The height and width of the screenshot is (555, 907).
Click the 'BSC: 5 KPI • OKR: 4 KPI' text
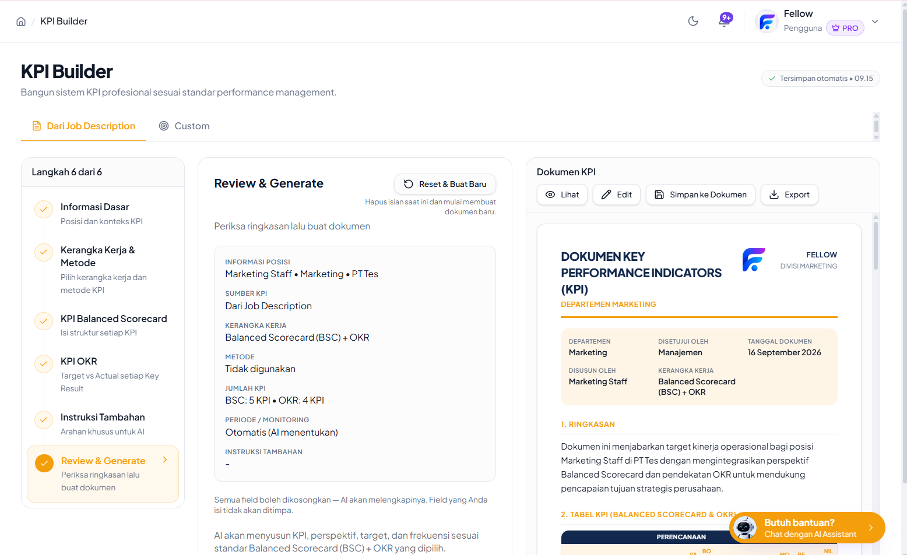pos(275,401)
